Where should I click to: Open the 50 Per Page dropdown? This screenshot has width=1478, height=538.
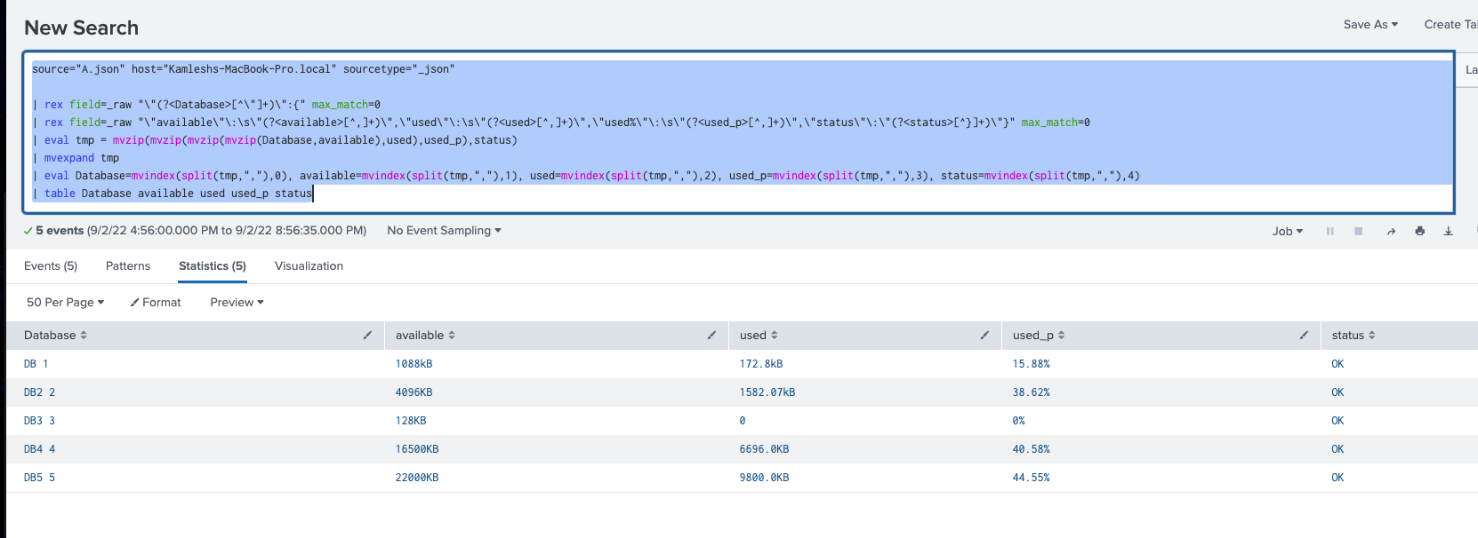coord(65,303)
